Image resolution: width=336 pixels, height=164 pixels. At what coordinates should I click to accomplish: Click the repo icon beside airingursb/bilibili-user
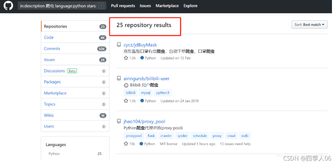click(119, 79)
